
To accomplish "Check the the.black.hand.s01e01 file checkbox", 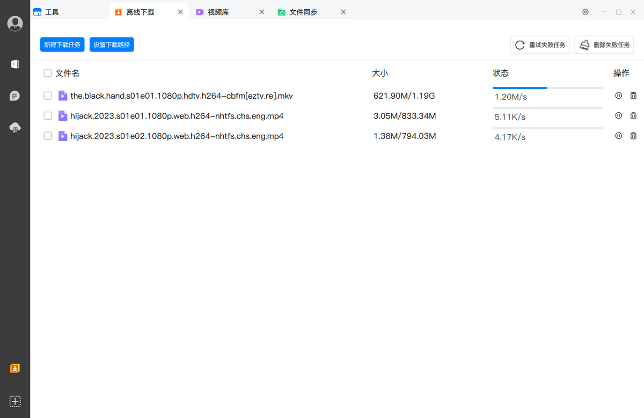I will (48, 96).
